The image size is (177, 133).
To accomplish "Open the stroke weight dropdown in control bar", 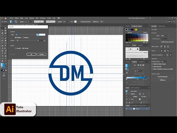I will coord(32,22).
